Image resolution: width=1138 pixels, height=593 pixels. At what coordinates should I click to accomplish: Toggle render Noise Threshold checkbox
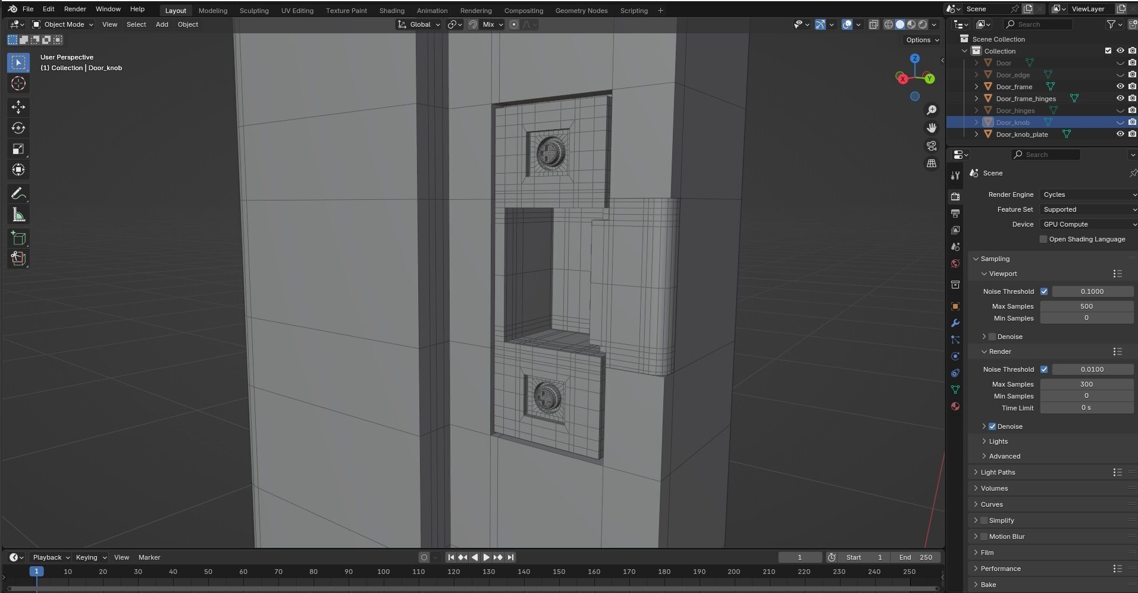(1044, 369)
